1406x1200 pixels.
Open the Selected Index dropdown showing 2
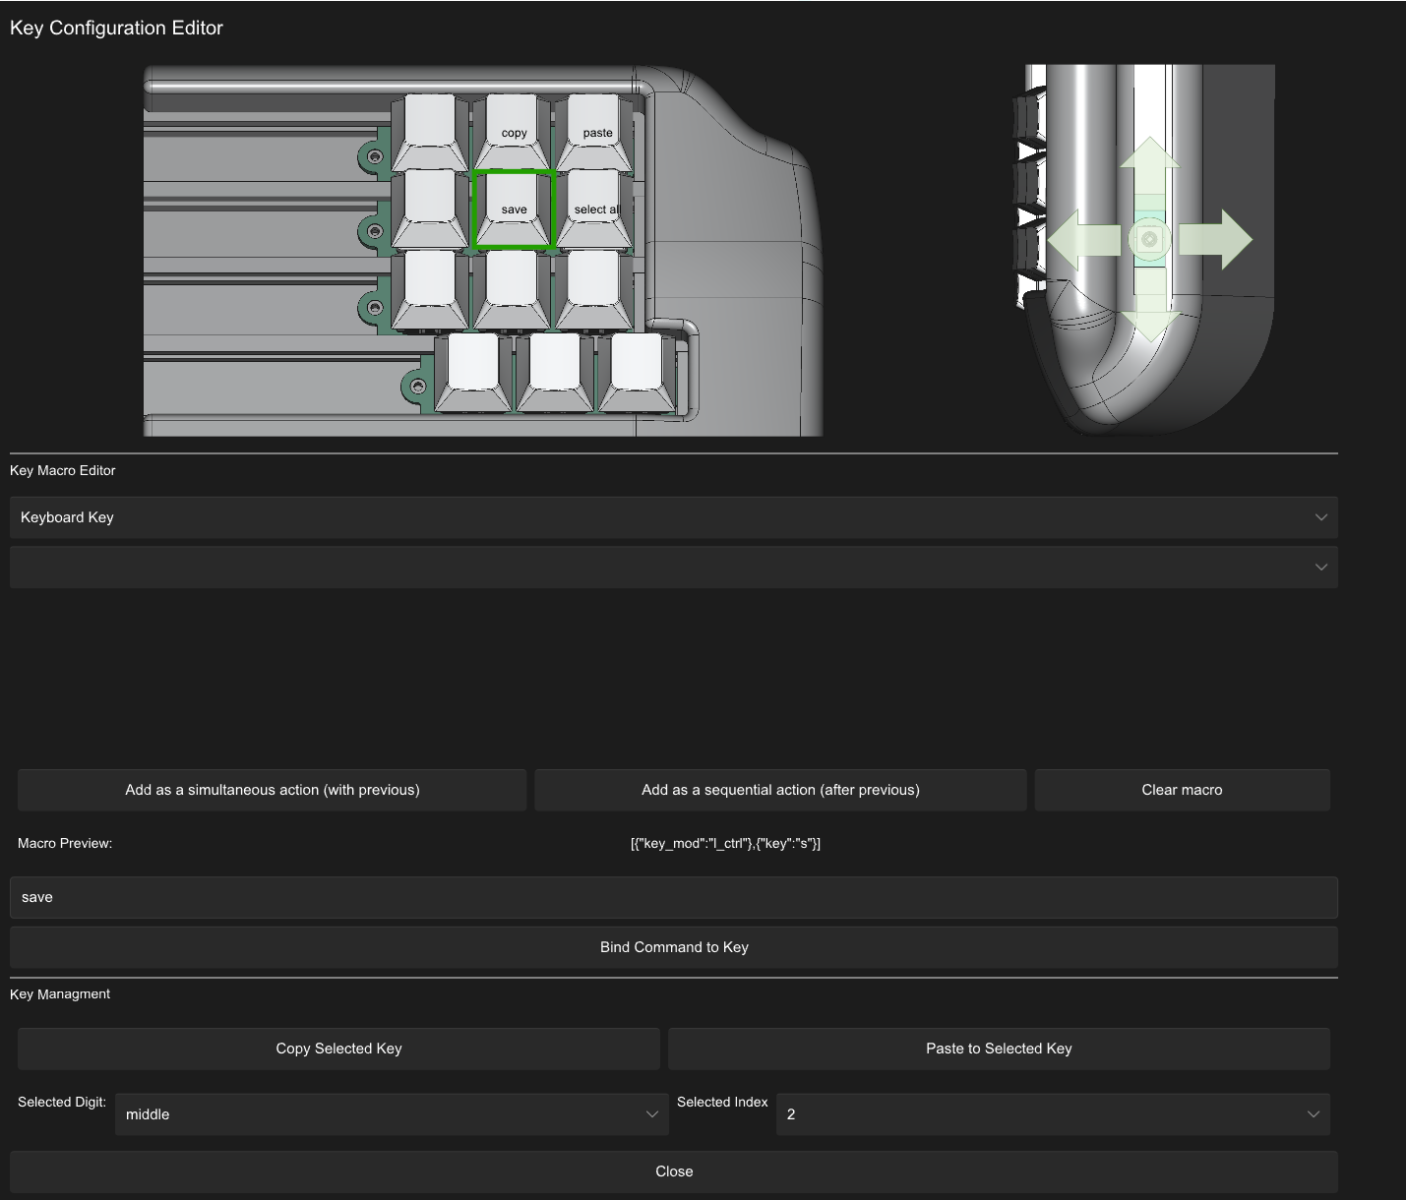pos(1053,1114)
